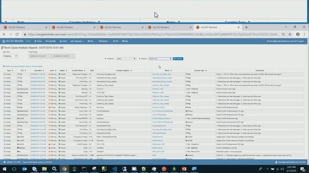Sort table by the Counter Name column
Image resolution: width=309 pixels, height=173 pixels.
(x=78, y=71)
